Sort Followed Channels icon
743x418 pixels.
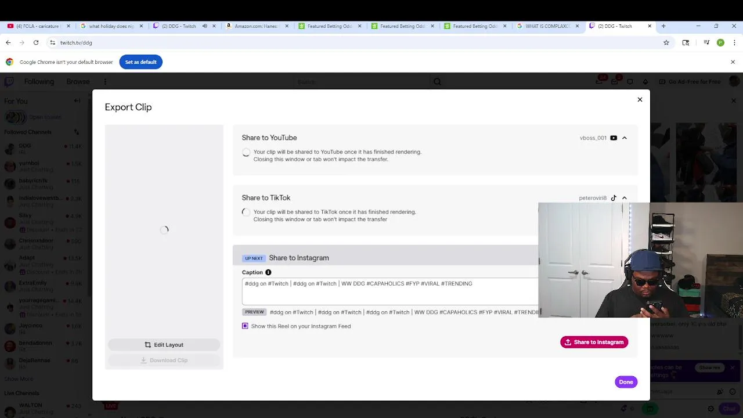coord(77,132)
